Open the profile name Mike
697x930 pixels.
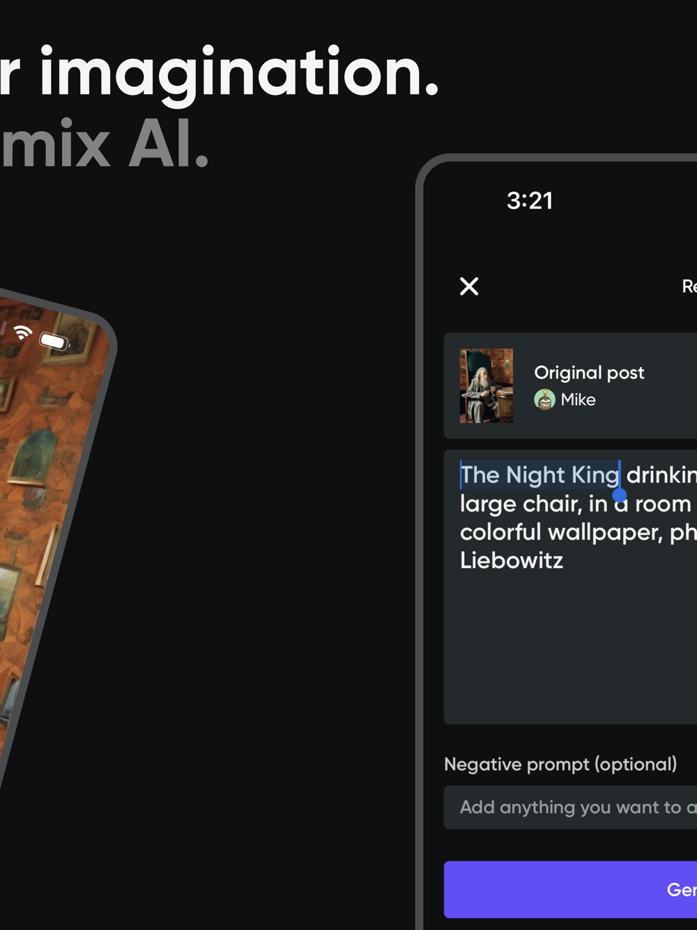[579, 399]
